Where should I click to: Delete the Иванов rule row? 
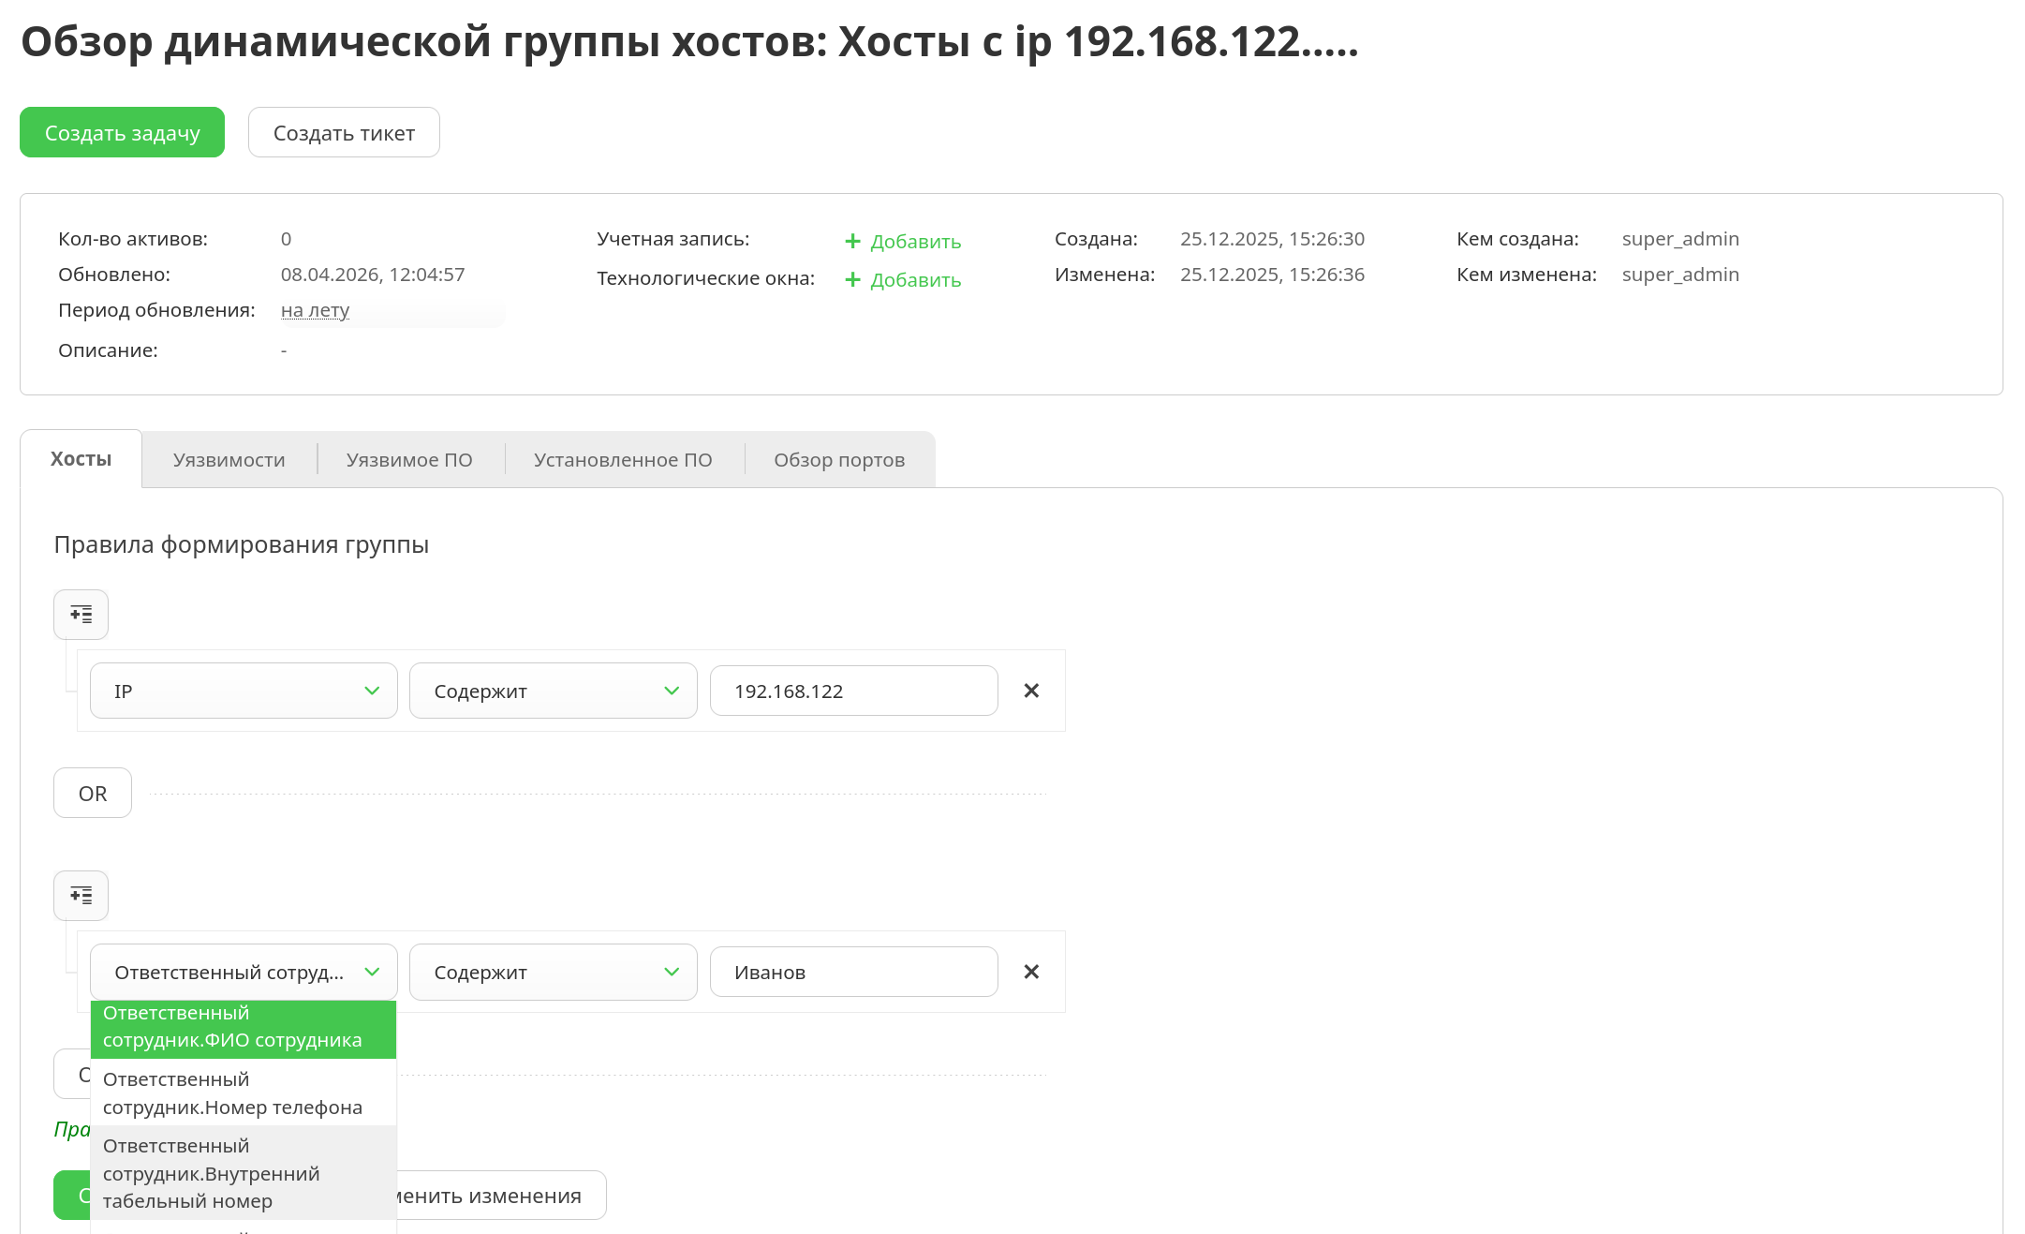tap(1031, 972)
